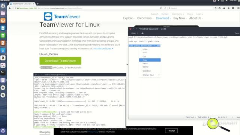The width and height of the screenshot is (240, 135).
Task: Open the Ln/Col position dropdown
Action: [225, 117]
